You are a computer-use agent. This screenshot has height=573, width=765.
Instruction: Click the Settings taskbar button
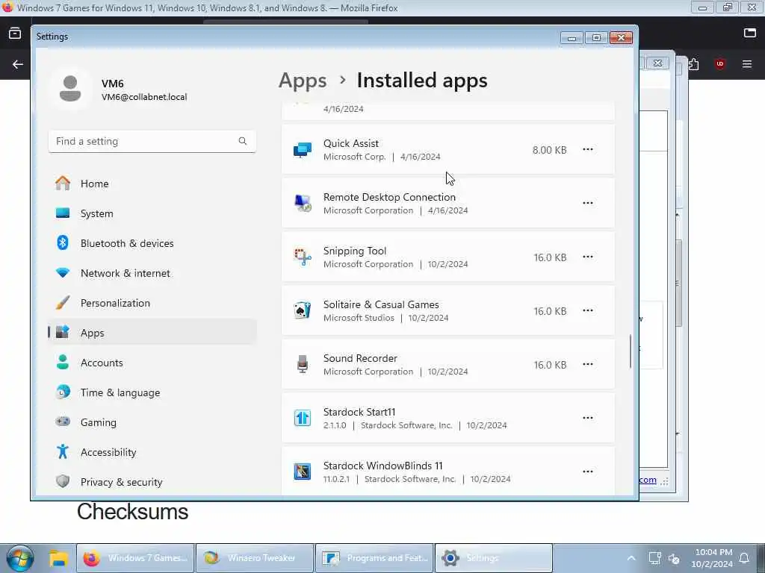pyautogui.click(x=494, y=558)
